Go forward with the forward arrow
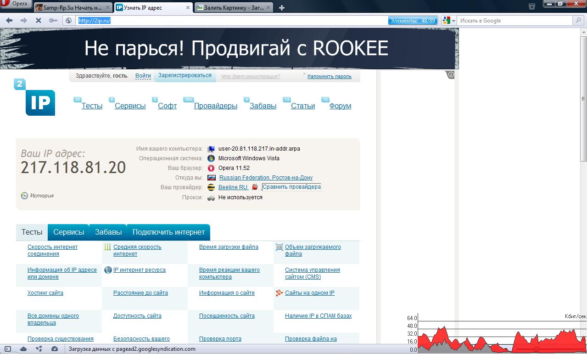 [x=24, y=21]
